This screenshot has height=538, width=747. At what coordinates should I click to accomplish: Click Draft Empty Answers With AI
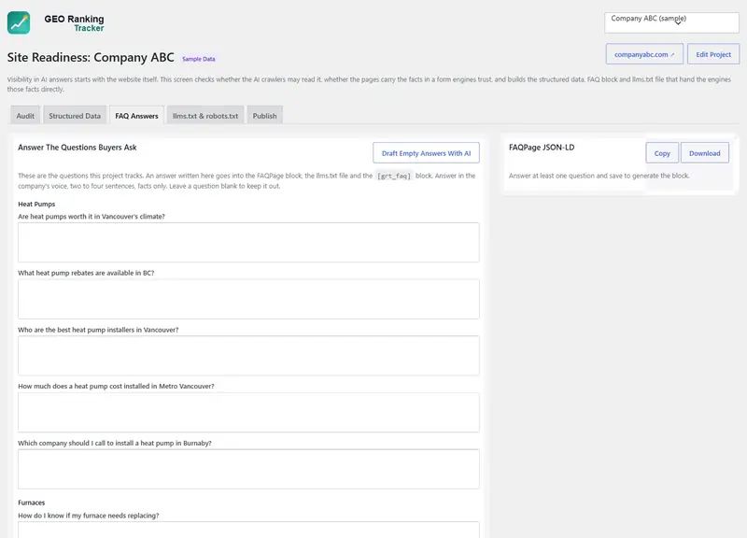(x=426, y=153)
